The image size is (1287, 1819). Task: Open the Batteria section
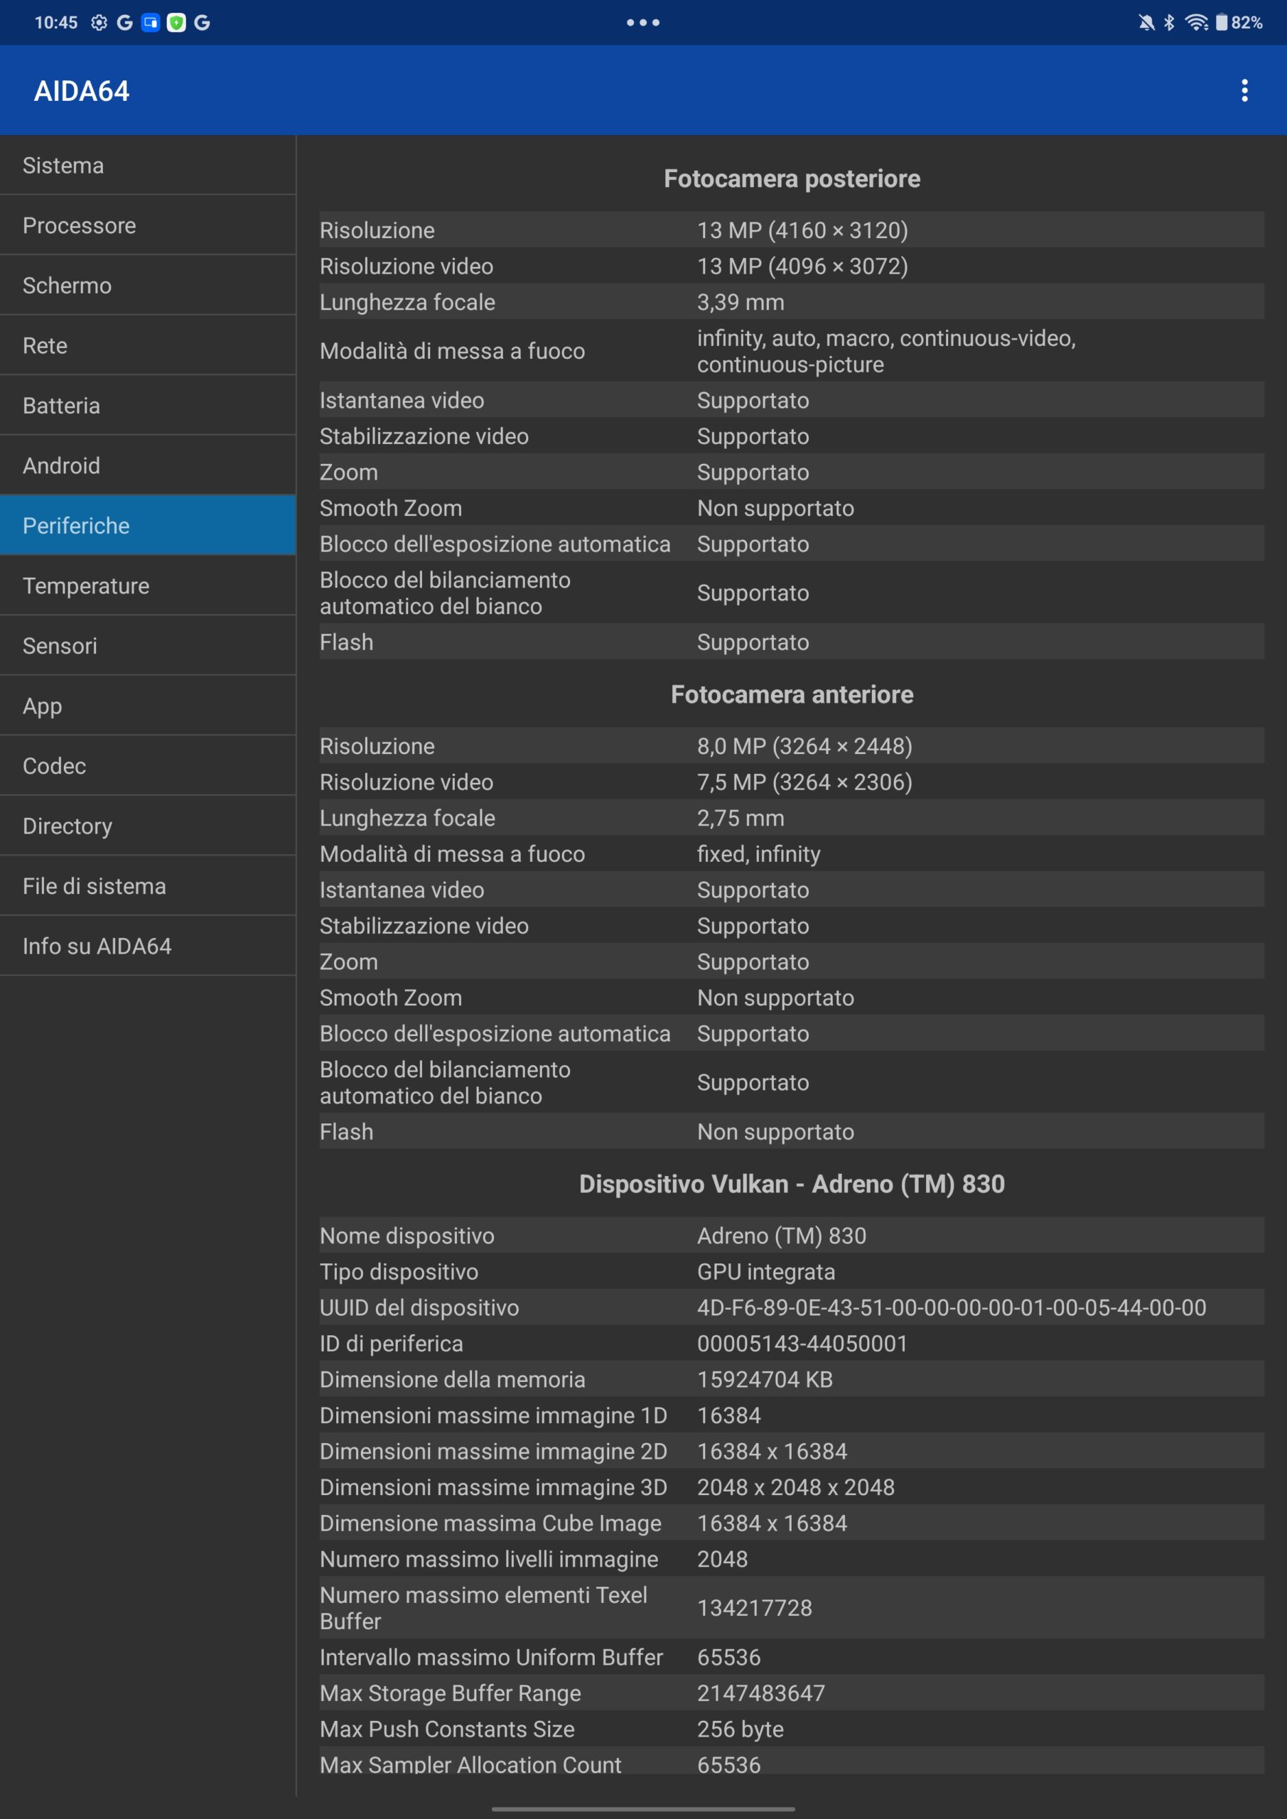pyautogui.click(x=147, y=406)
